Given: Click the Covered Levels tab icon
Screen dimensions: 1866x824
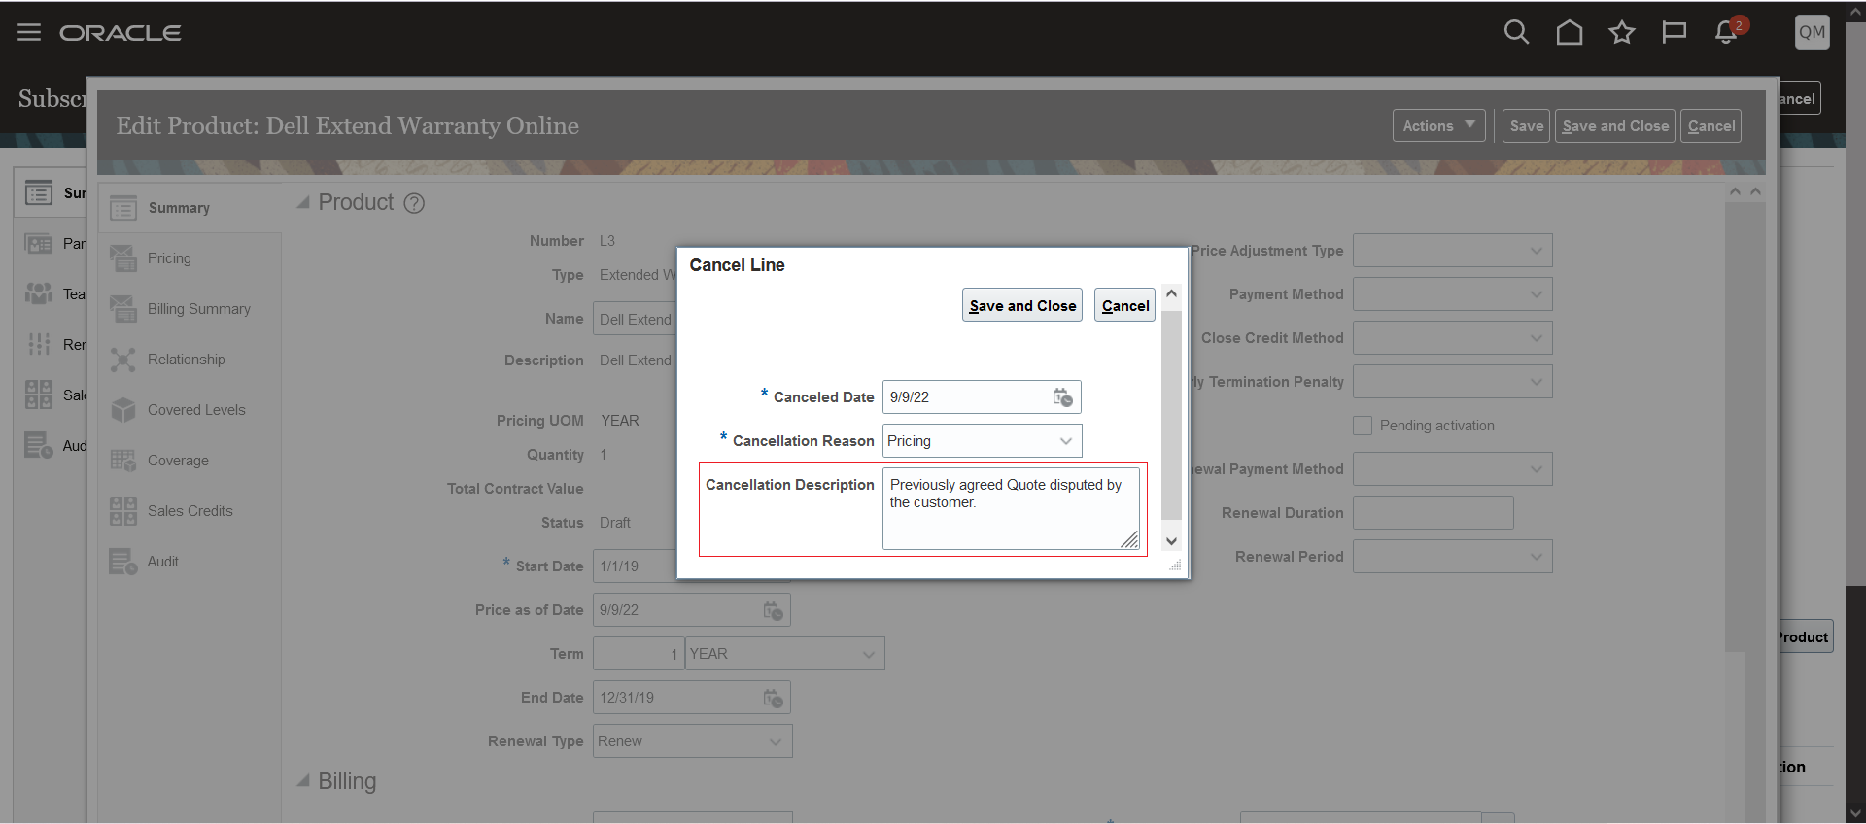Looking at the screenshot, I should 123,410.
